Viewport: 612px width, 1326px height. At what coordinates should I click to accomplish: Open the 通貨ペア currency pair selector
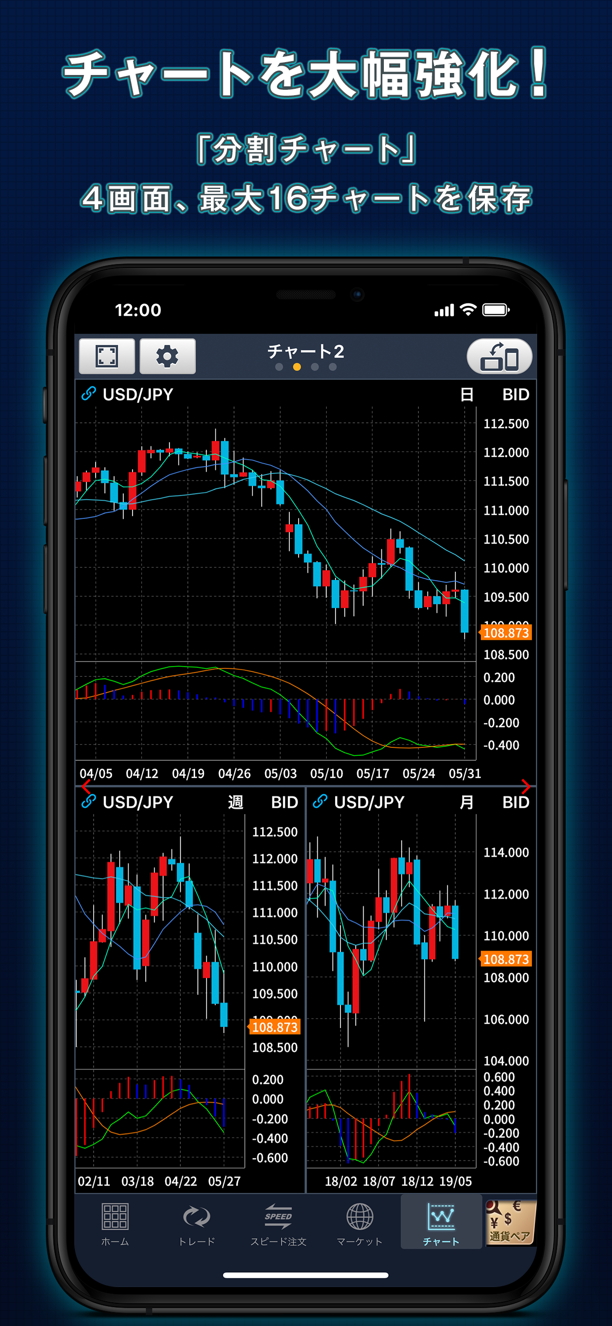click(510, 1222)
